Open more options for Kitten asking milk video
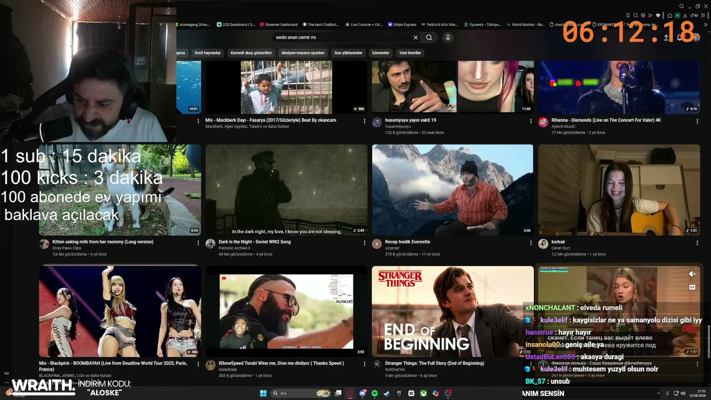The width and height of the screenshot is (711, 400). click(x=198, y=243)
